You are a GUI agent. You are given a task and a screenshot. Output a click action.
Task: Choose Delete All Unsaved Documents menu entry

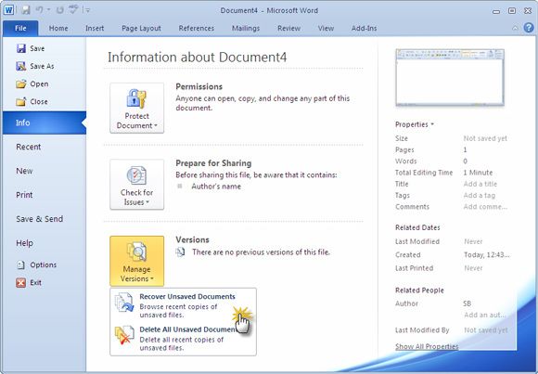[x=183, y=339]
